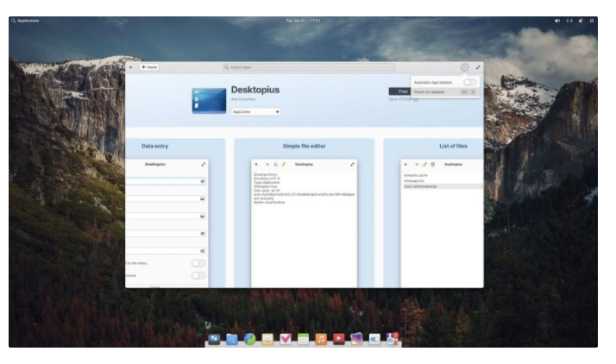Open the Applications menu in the top panel
The width and height of the screenshot is (616, 364).
coord(25,21)
